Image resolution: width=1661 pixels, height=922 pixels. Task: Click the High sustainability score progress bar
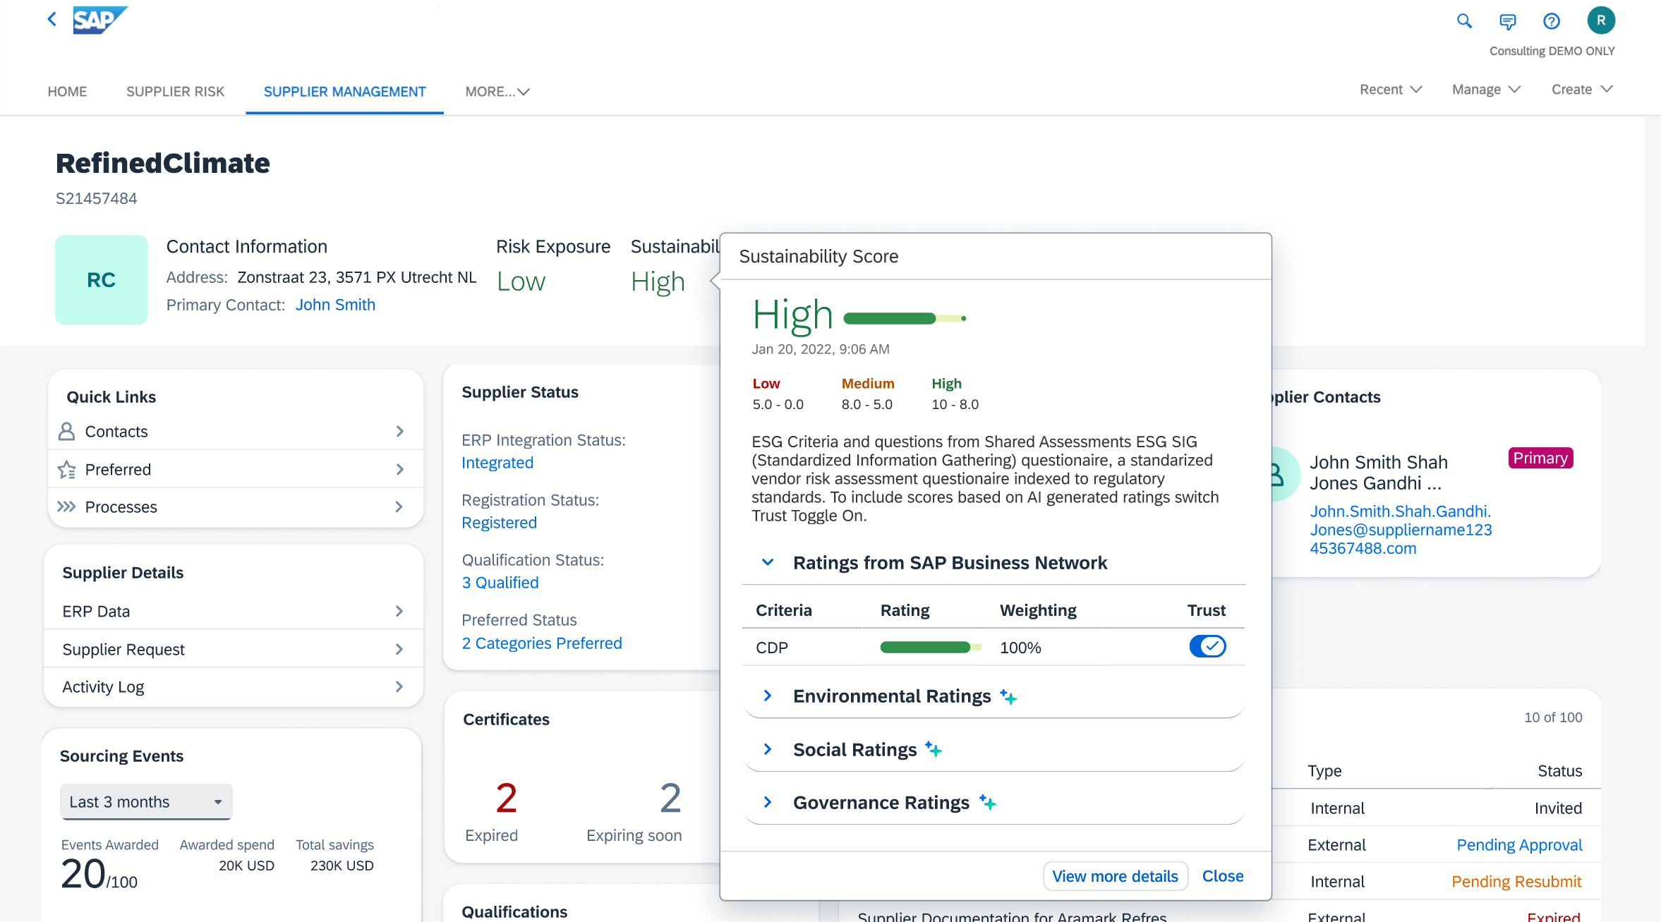pos(905,319)
